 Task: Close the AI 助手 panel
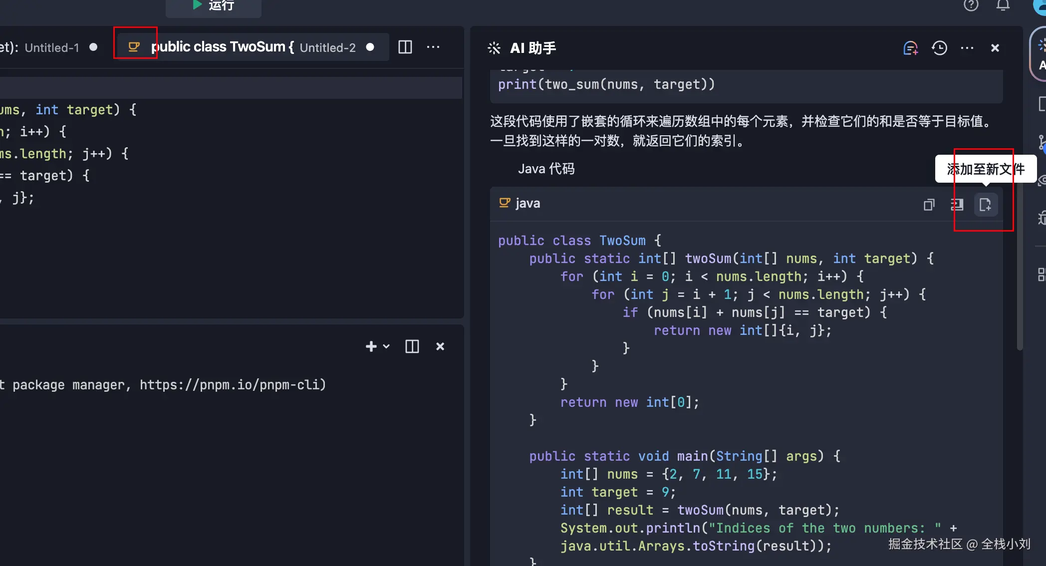click(995, 48)
